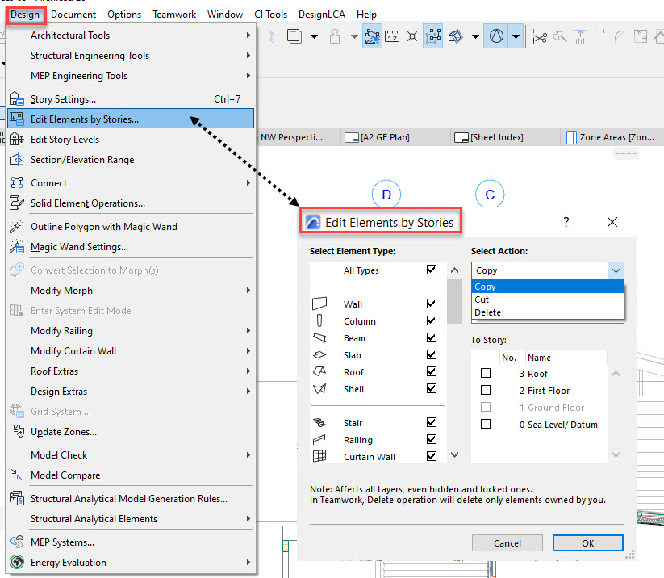664x578 pixels.
Task: Uncheck the Curtain Wall checkbox
Action: pyautogui.click(x=432, y=456)
